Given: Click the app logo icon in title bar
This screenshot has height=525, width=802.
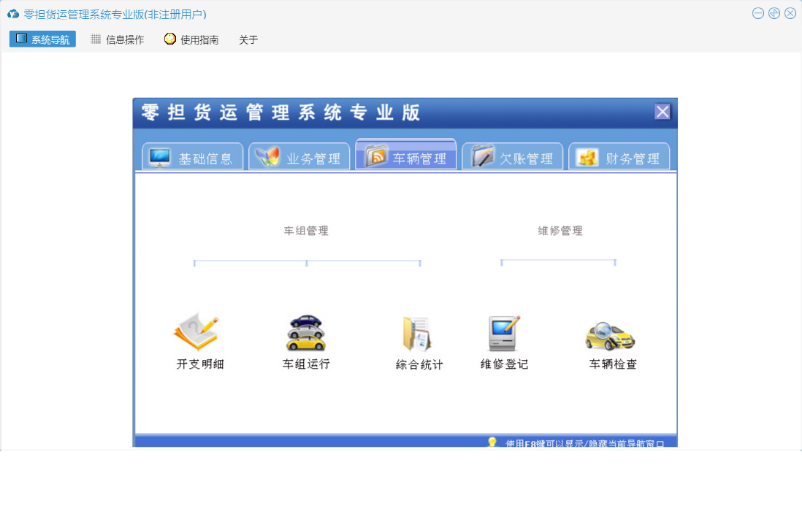Looking at the screenshot, I should (13, 14).
